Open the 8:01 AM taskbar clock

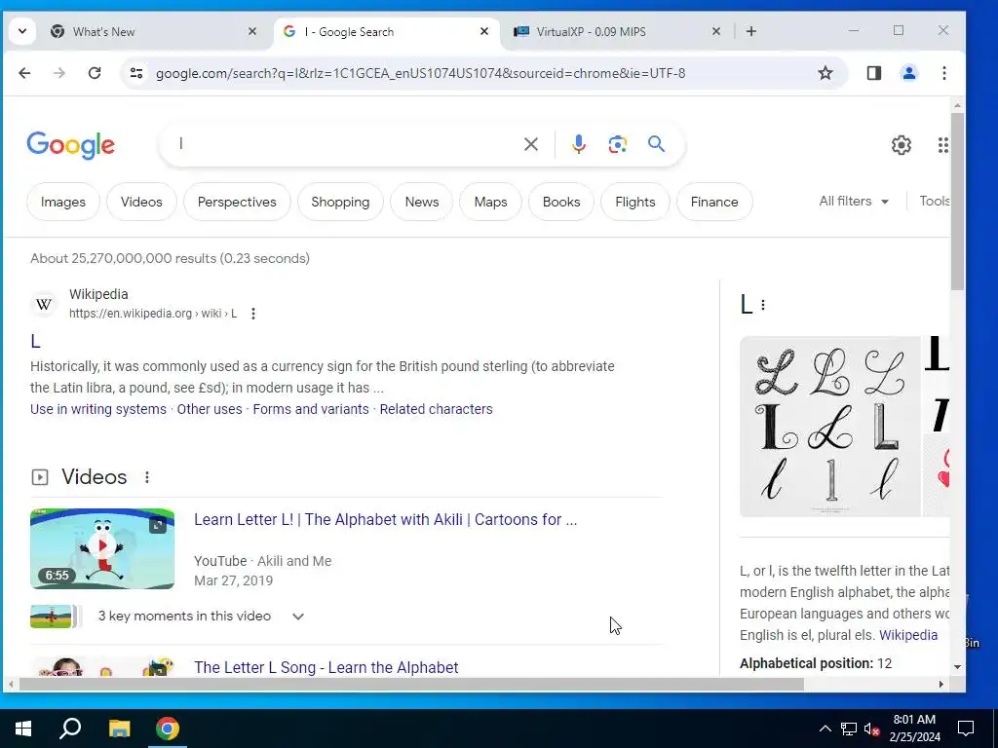coord(914,729)
